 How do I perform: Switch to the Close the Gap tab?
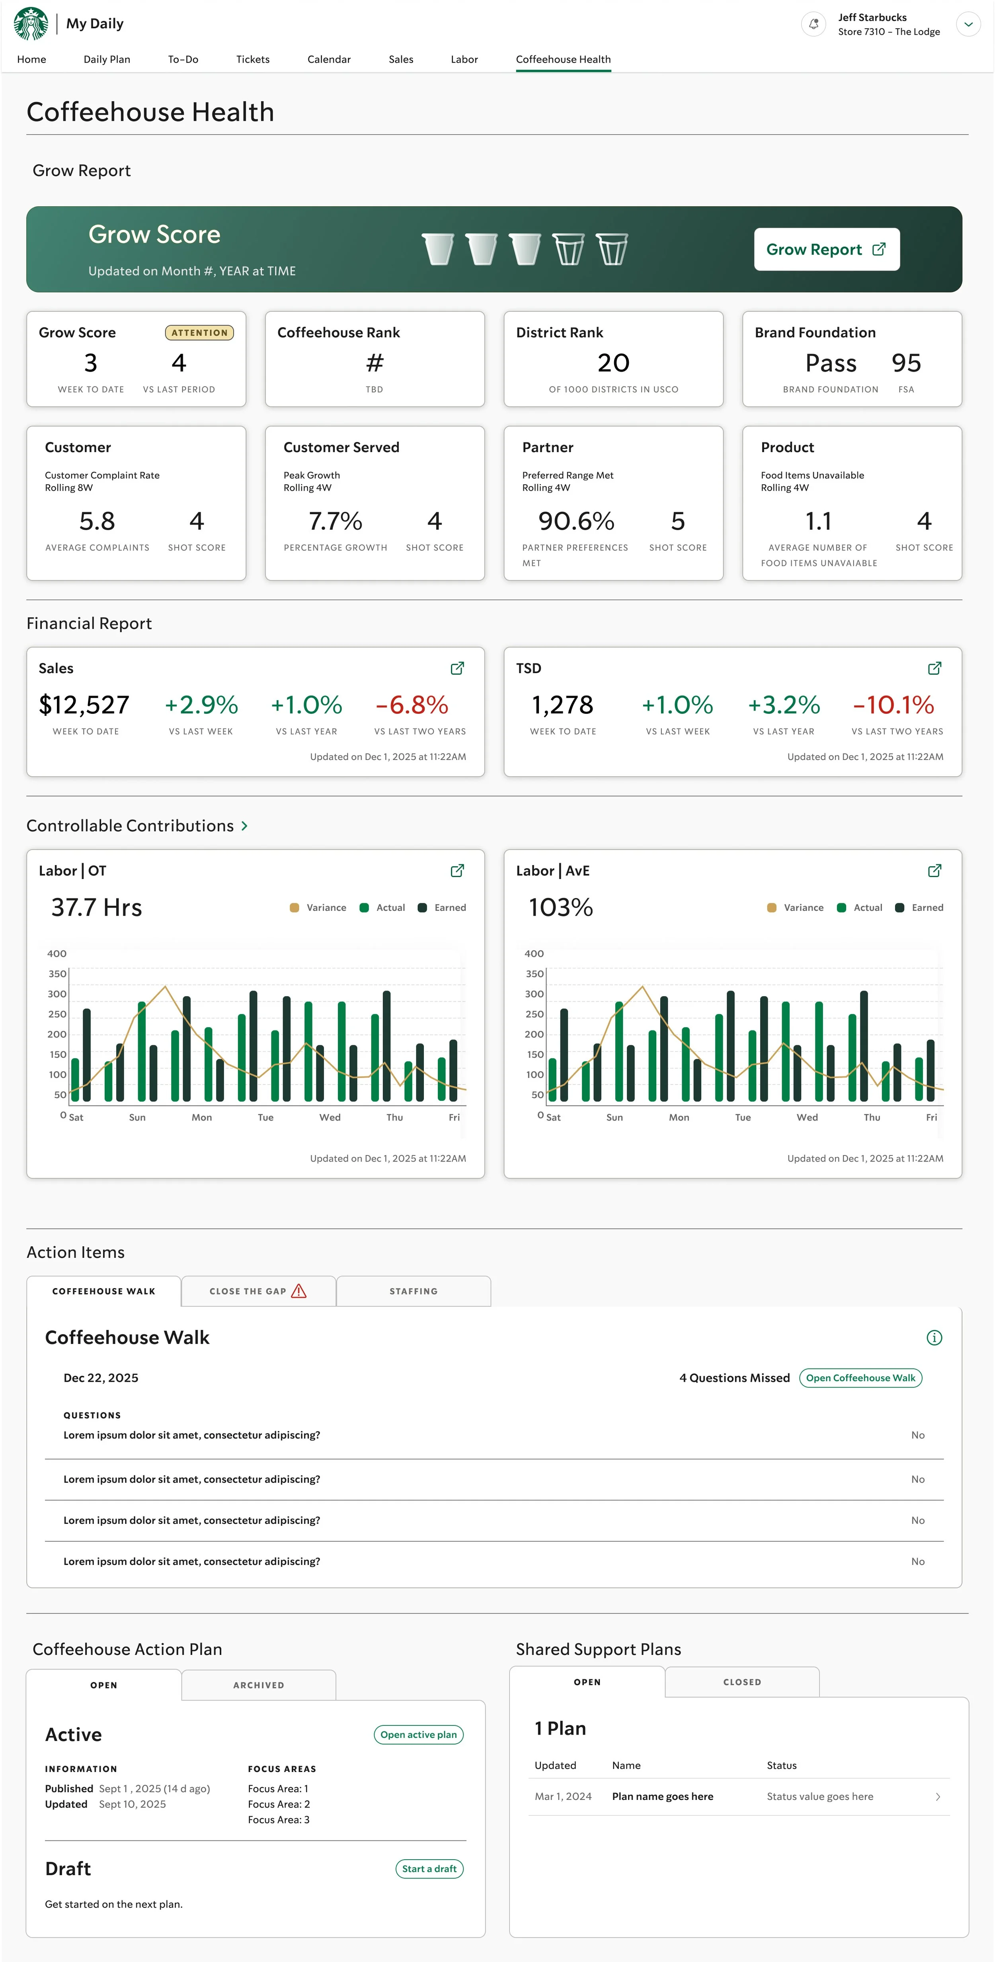click(x=258, y=1291)
